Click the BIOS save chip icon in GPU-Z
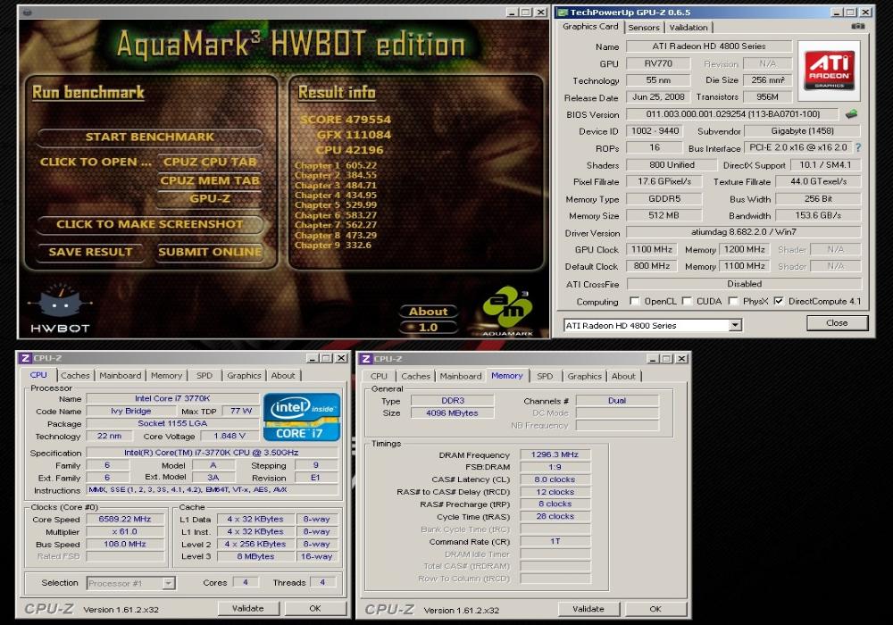The width and height of the screenshot is (893, 625). pos(851,114)
